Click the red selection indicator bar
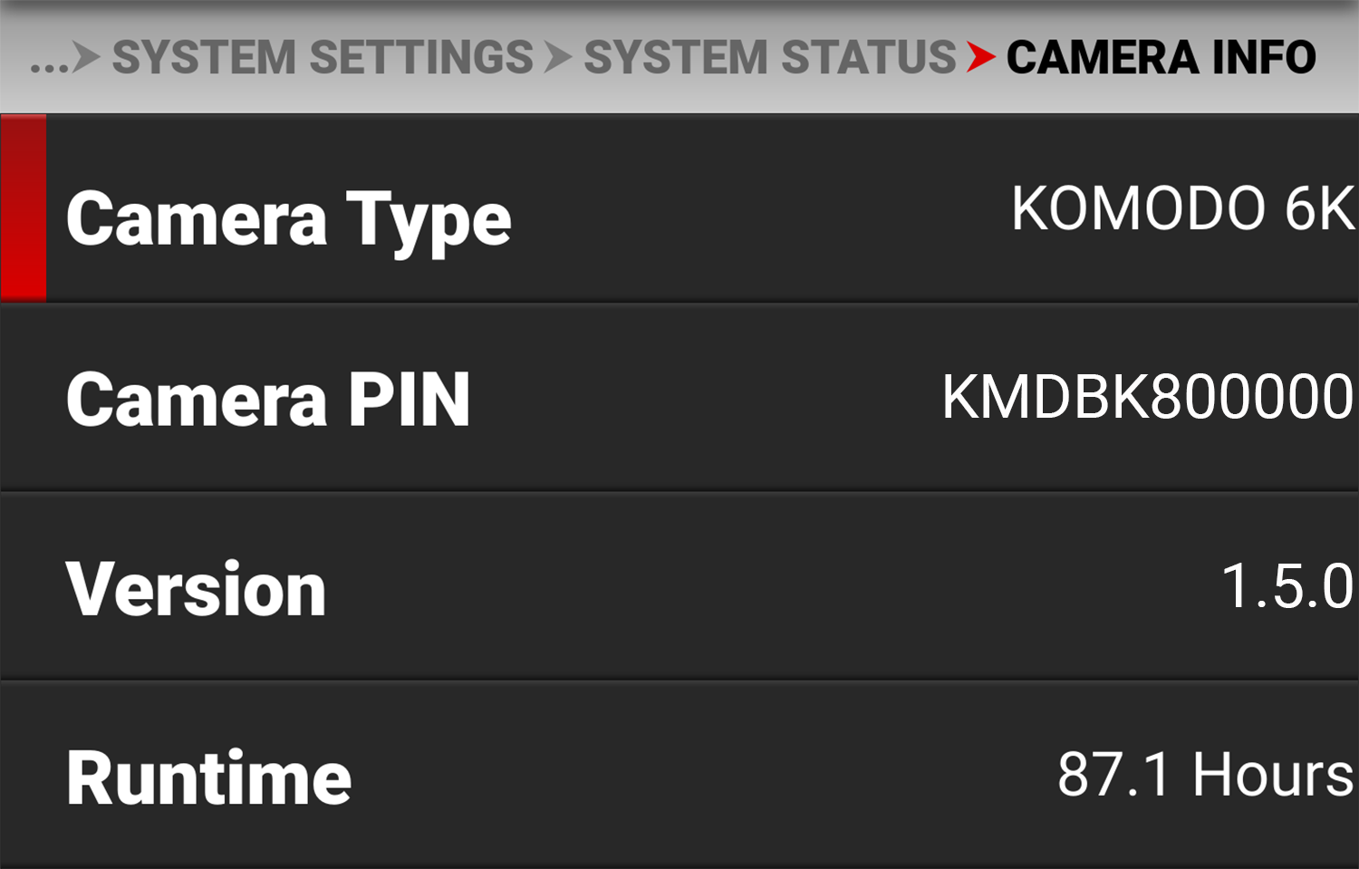The height and width of the screenshot is (869, 1359). click(24, 208)
